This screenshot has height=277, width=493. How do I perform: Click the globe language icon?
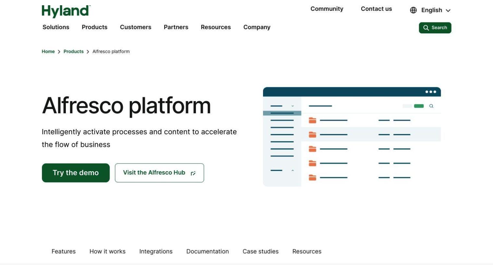click(x=413, y=10)
